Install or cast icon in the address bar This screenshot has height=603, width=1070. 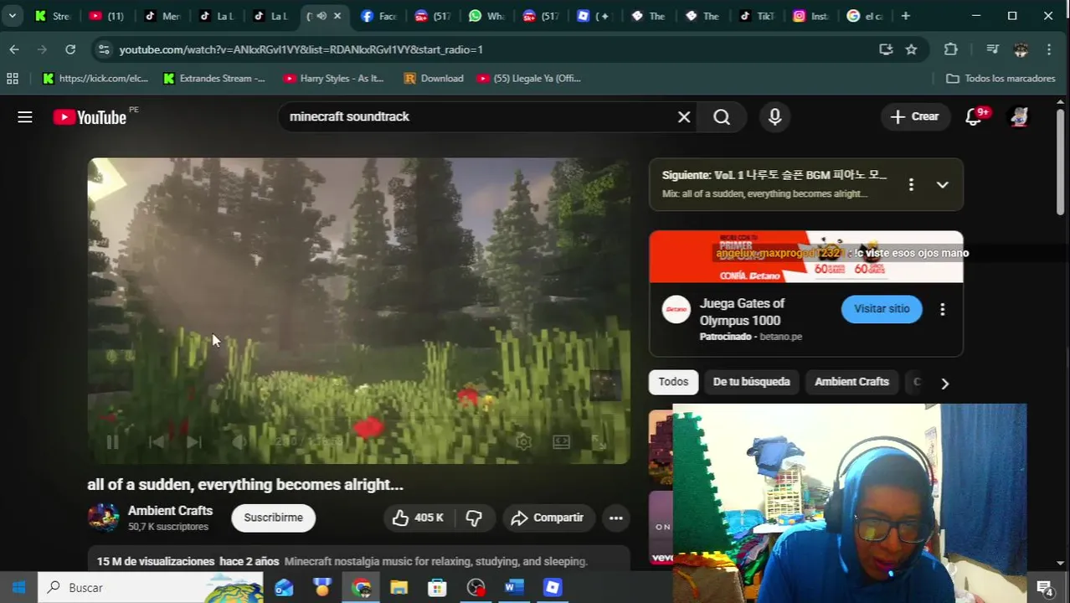pos(886,49)
